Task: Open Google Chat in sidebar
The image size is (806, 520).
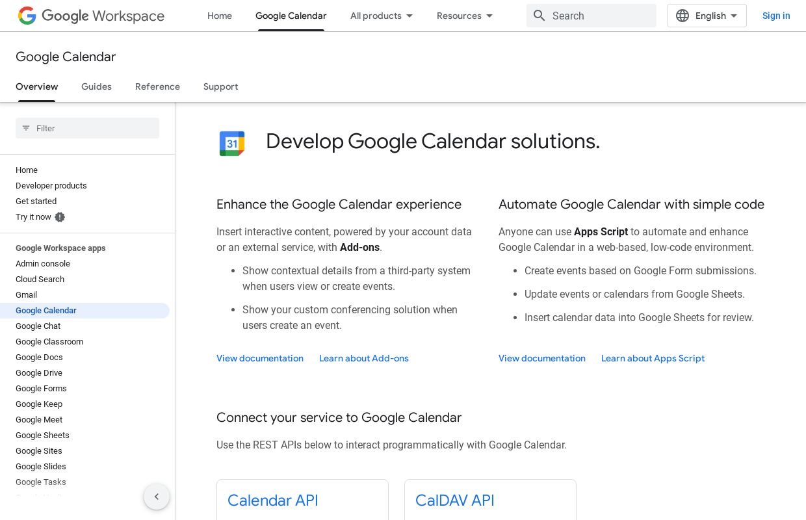Action: point(38,326)
